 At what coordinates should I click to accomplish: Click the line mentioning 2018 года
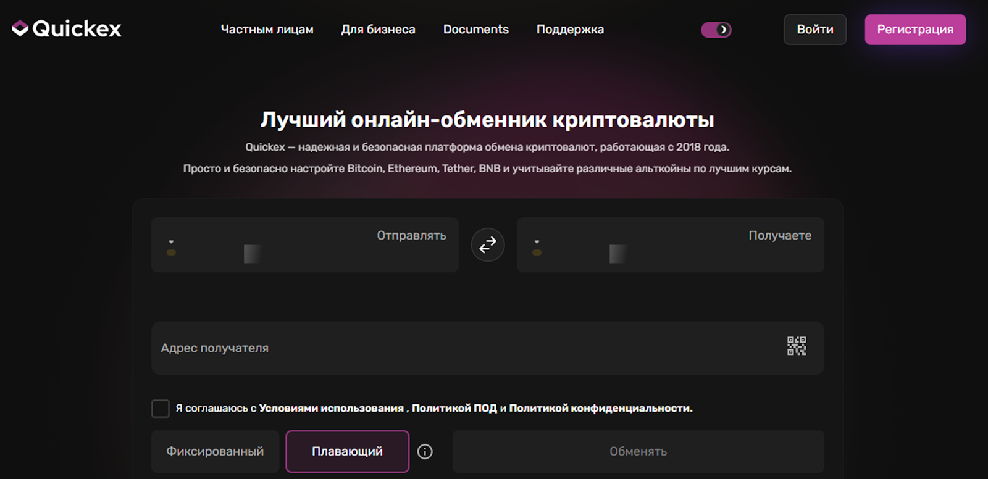coord(487,147)
